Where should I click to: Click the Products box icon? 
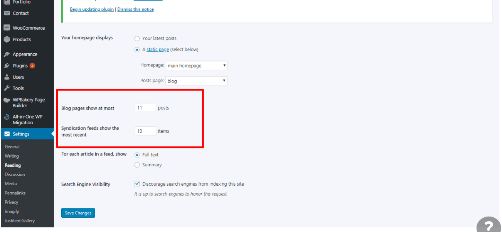(7, 39)
